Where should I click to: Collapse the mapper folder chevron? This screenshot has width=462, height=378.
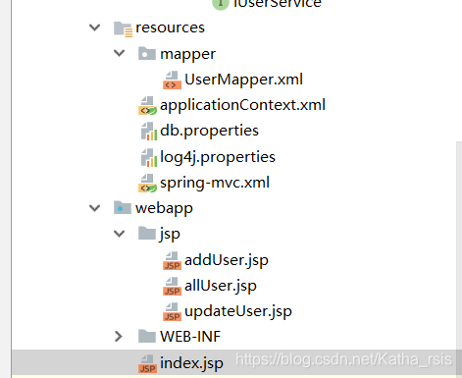tap(119, 53)
